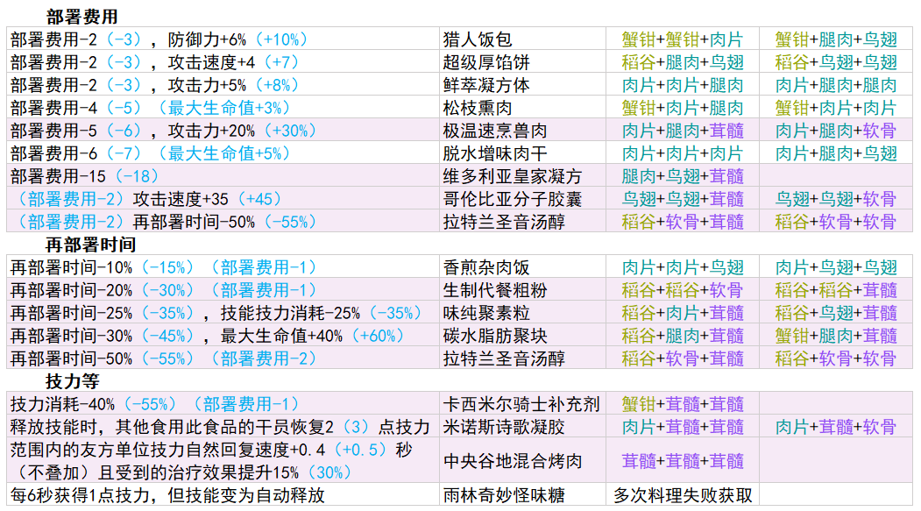The image size is (921, 511).
Task: Click the 多次料理失败获取 cell
Action: 683,495
